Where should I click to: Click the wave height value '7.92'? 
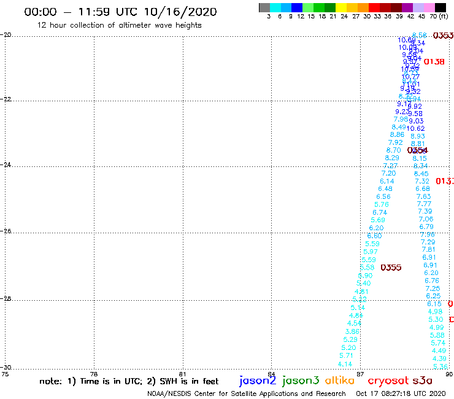pos(395,142)
